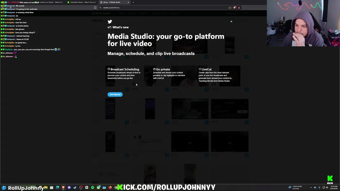The width and height of the screenshot is (340, 191).
Task: Click the Kick logo in stream overlay
Action: point(330,180)
